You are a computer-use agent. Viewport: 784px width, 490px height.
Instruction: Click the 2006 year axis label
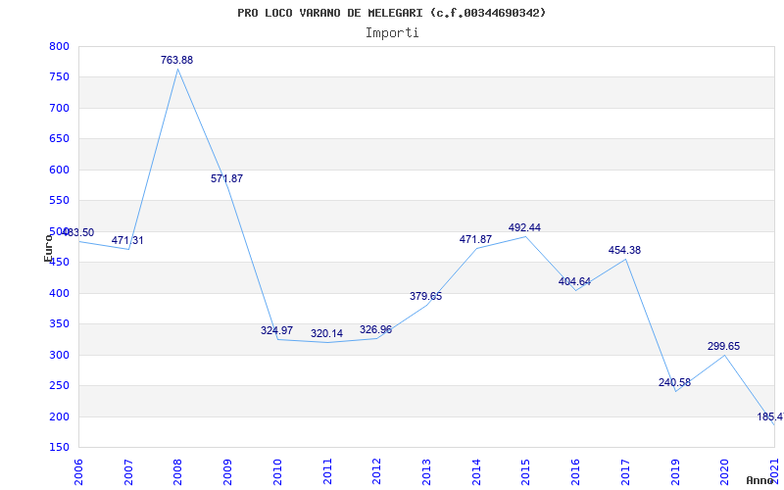[x=79, y=472]
